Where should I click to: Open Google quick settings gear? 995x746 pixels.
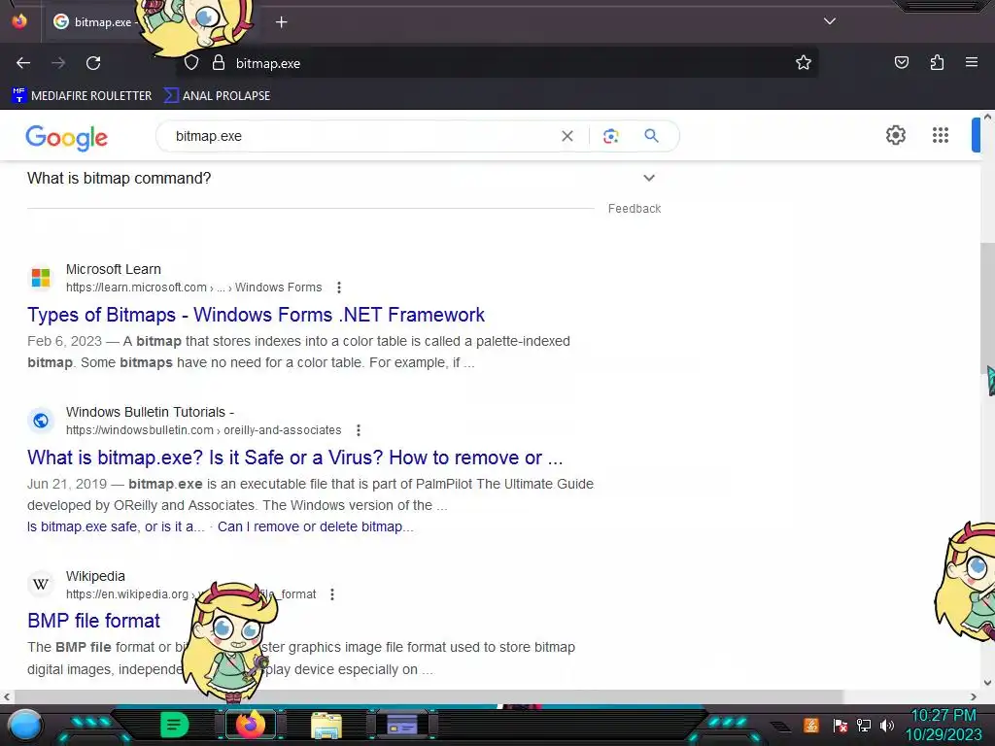(x=895, y=135)
